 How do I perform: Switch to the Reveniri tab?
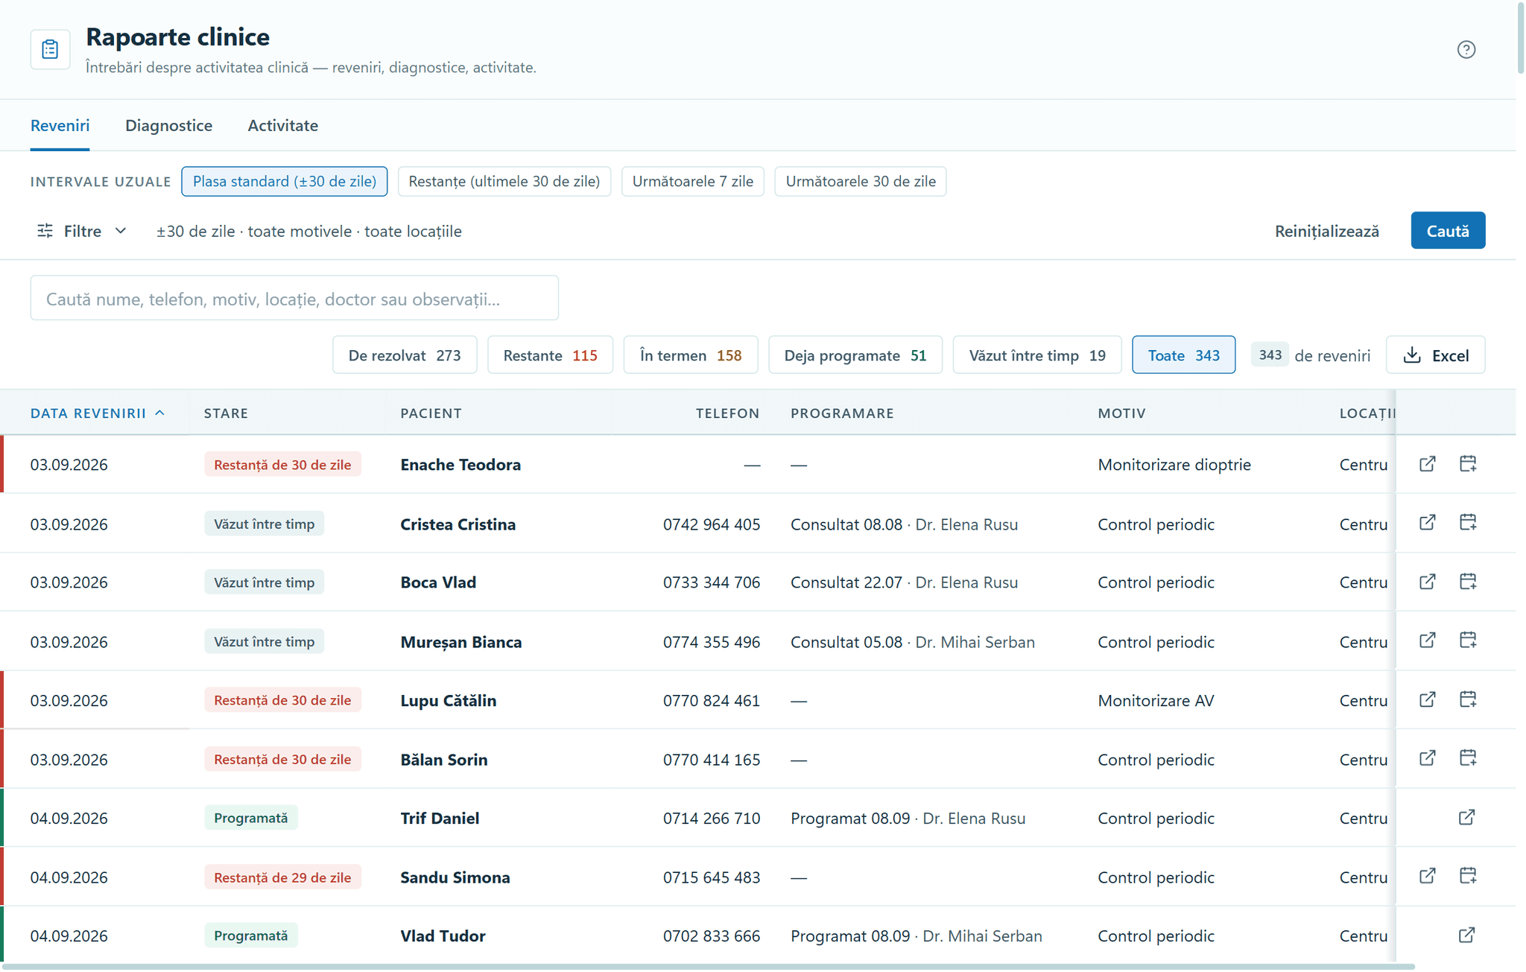coord(60,126)
